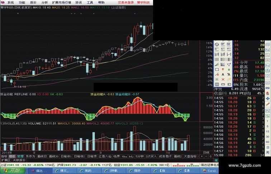Open the 工具 menu
The width and height of the screenshot is (271, 174).
pos(90,3)
